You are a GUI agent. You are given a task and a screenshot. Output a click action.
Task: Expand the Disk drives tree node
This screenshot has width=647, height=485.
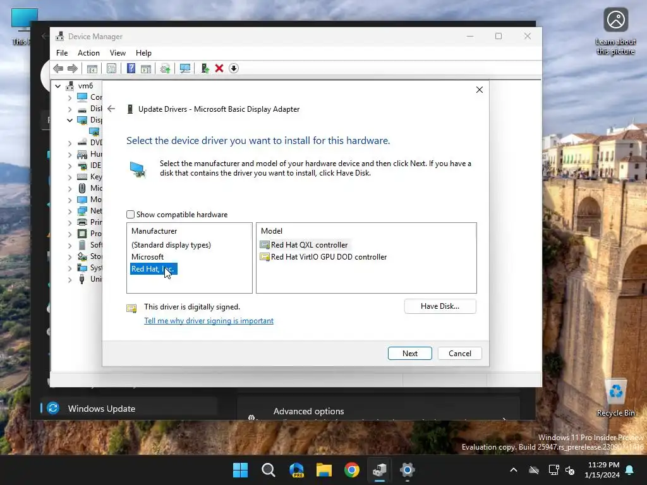pyautogui.click(x=70, y=109)
